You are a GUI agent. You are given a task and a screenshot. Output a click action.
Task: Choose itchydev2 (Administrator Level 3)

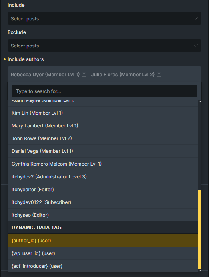103,177
